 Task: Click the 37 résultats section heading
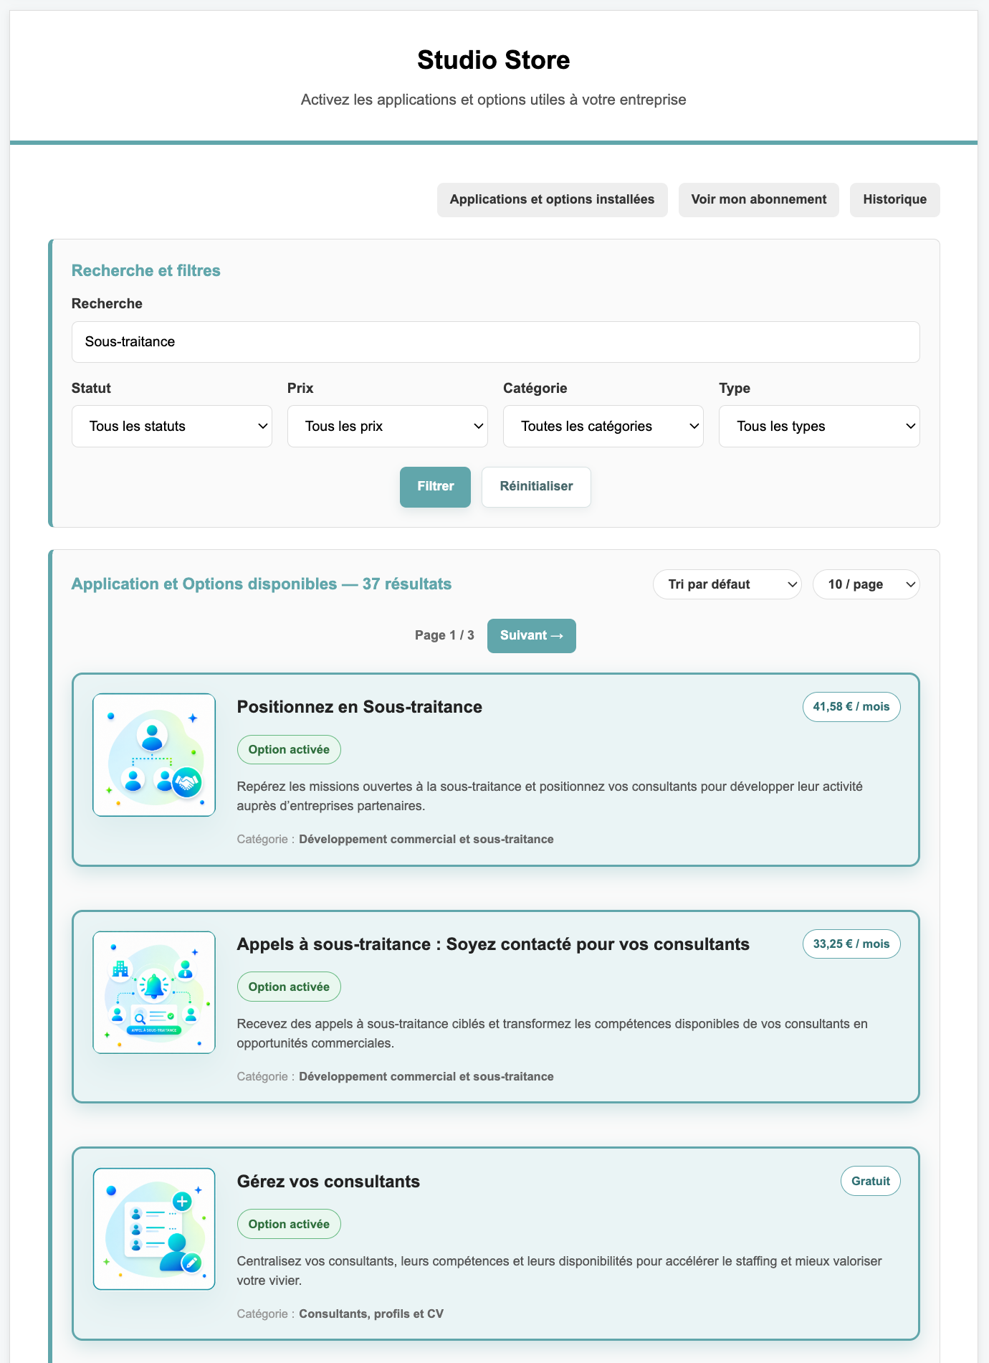(x=262, y=584)
